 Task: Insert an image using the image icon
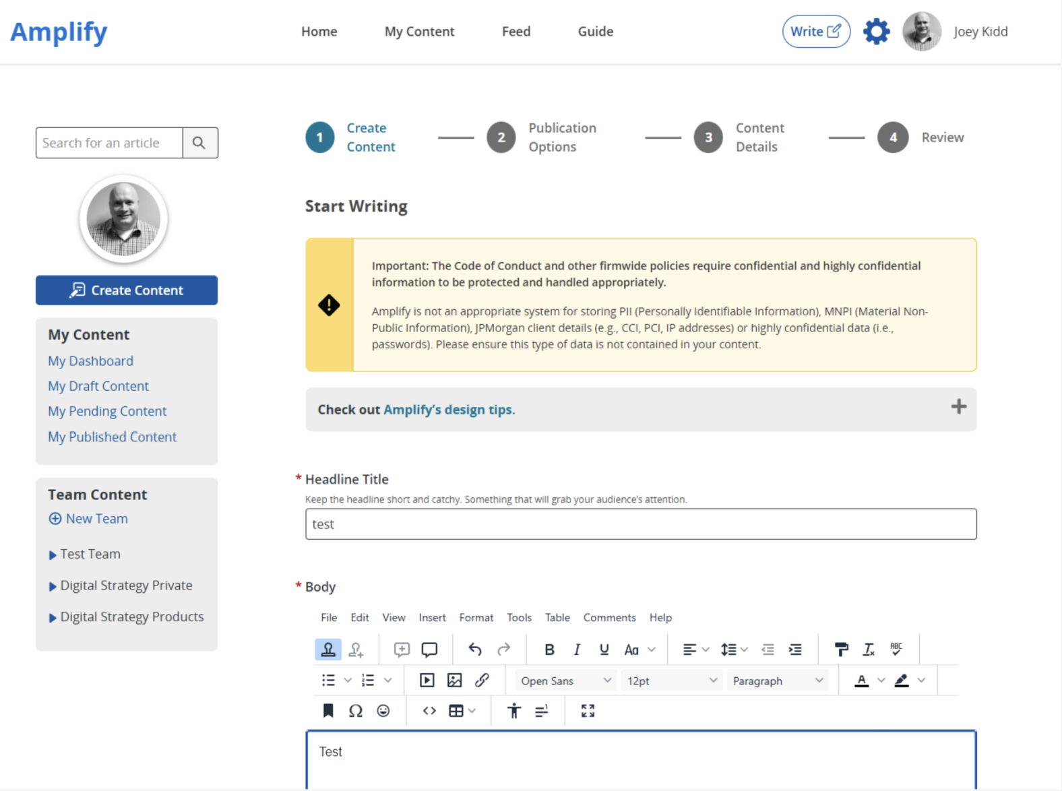pyautogui.click(x=454, y=681)
